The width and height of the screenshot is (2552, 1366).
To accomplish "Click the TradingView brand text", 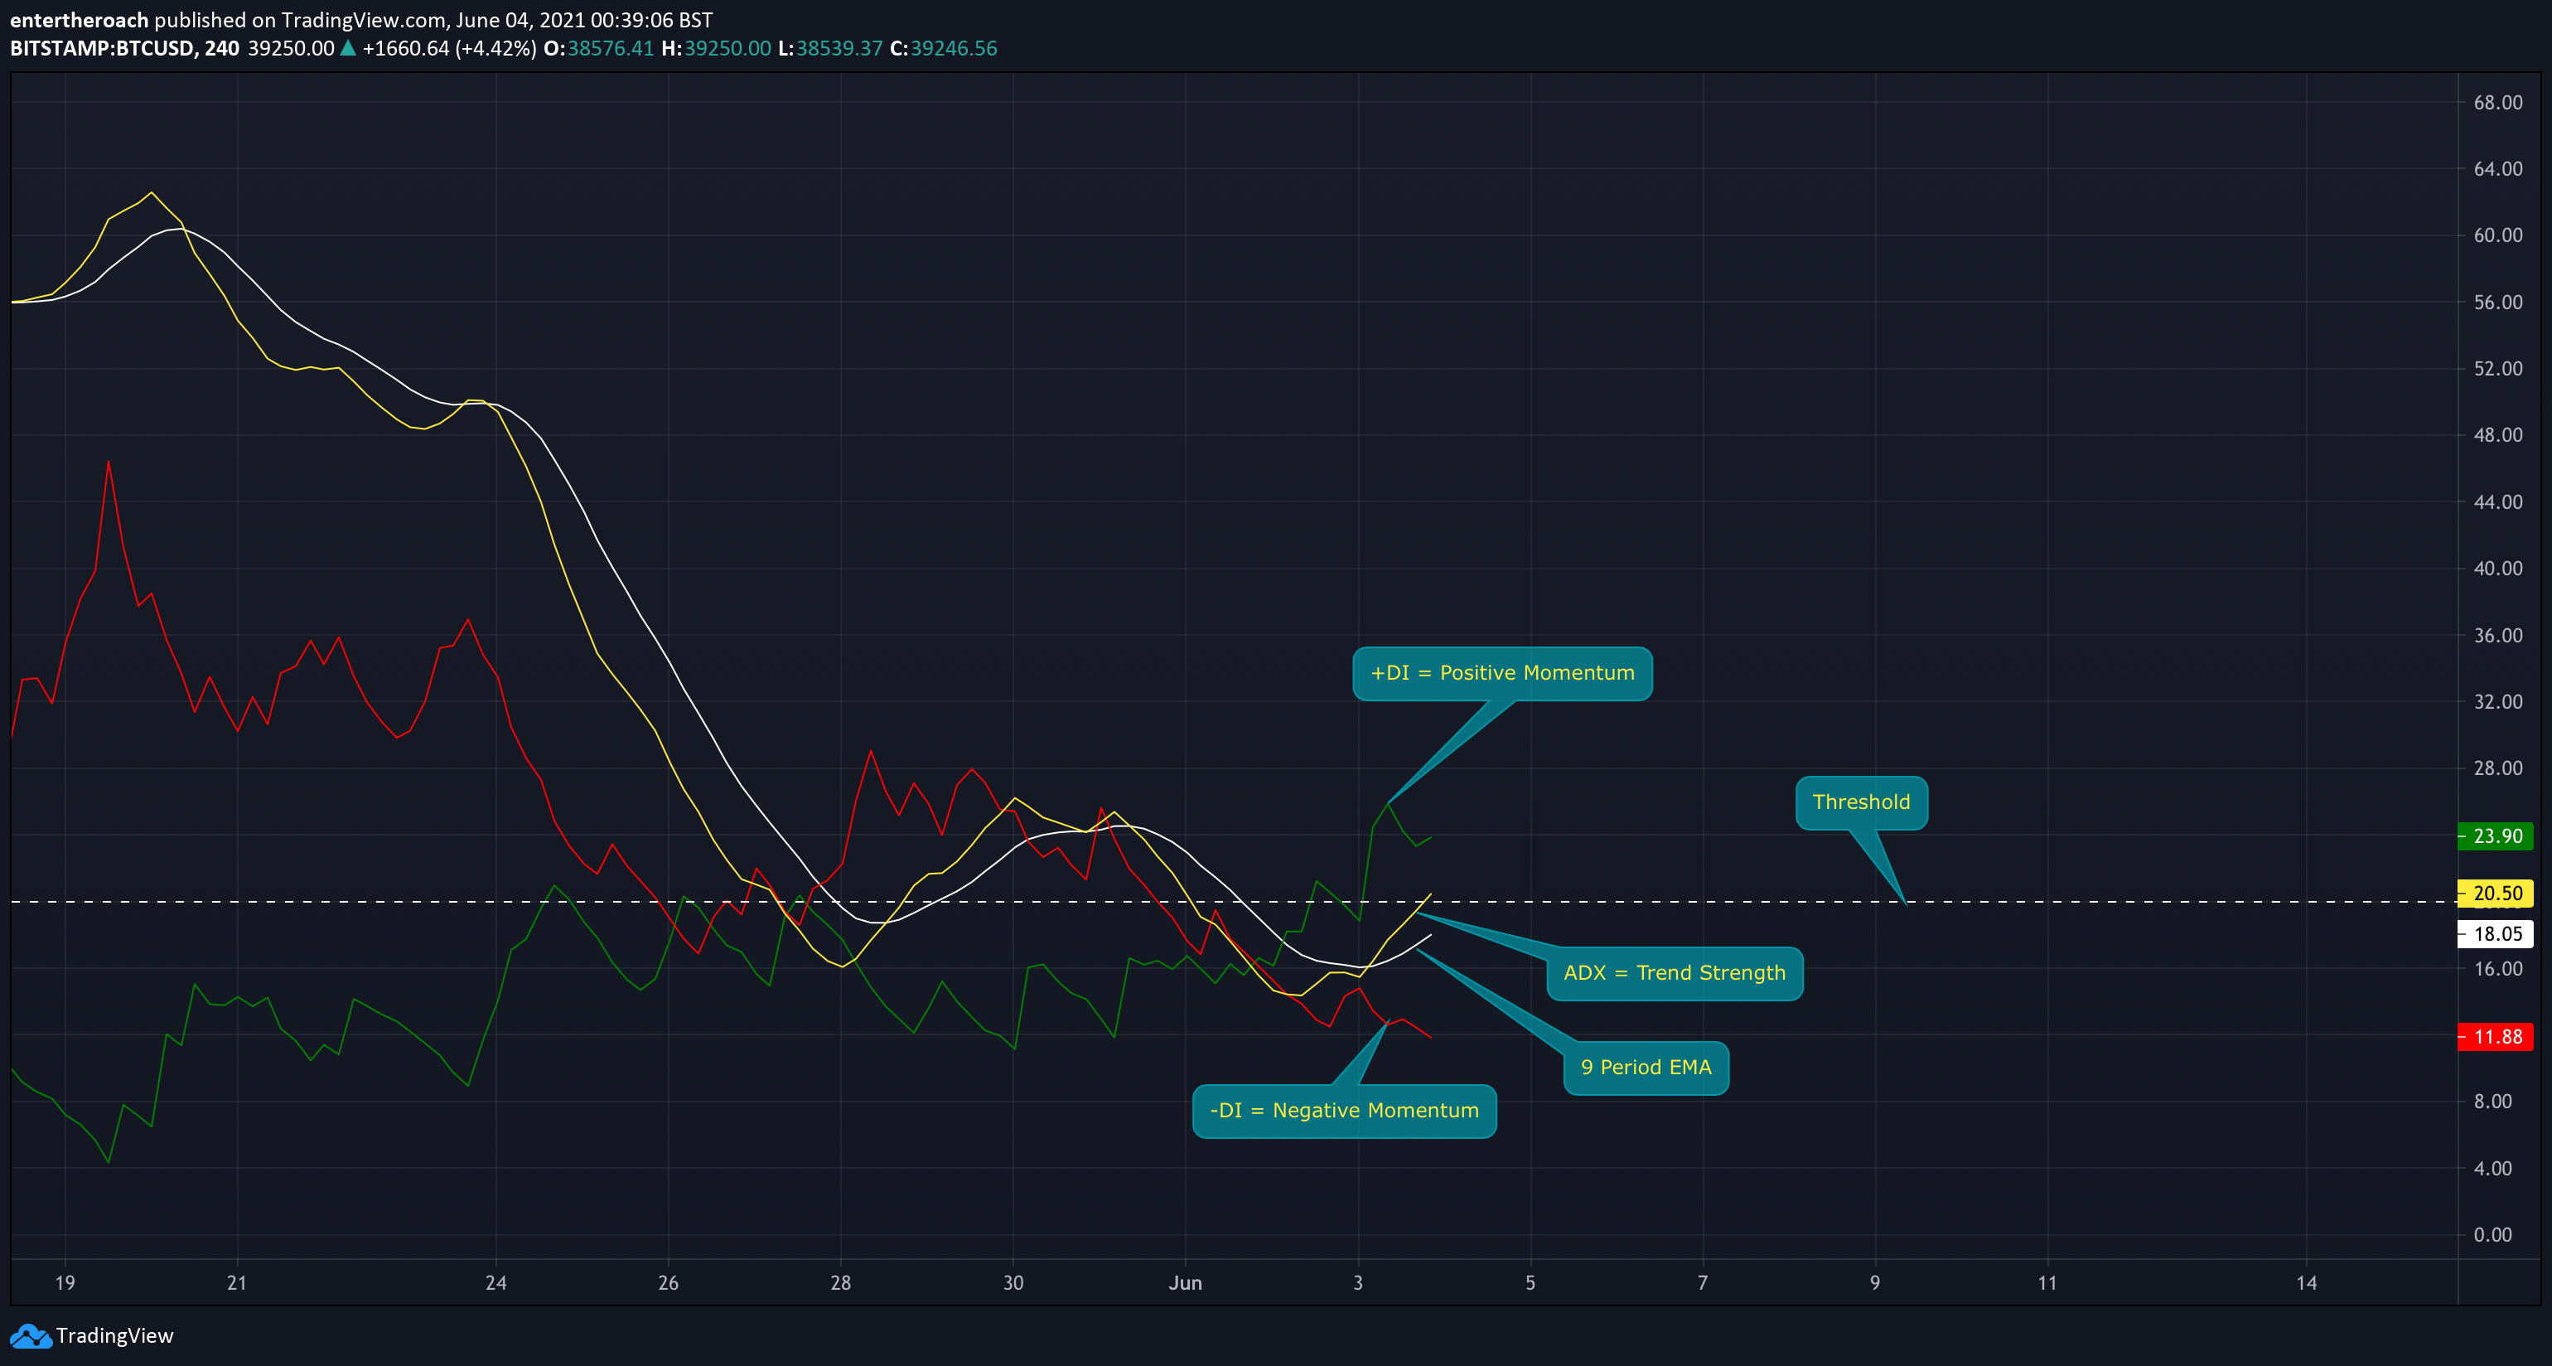I will (x=114, y=1336).
